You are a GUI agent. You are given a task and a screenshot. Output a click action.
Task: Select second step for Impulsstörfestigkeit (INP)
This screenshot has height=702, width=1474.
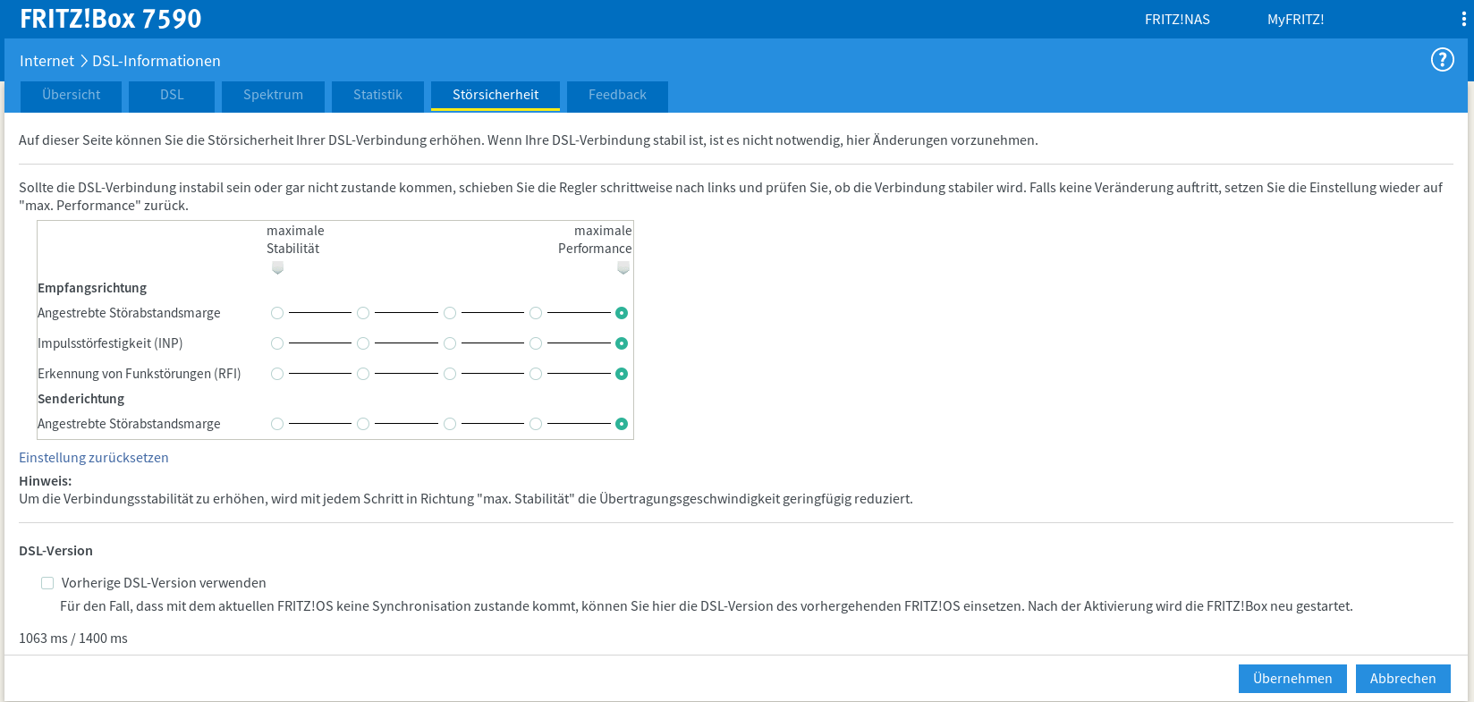click(363, 343)
